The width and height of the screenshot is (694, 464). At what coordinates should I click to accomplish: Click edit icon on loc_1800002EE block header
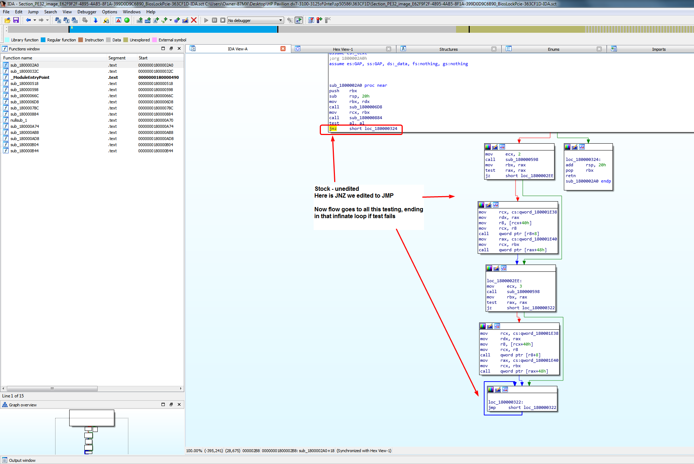496,268
